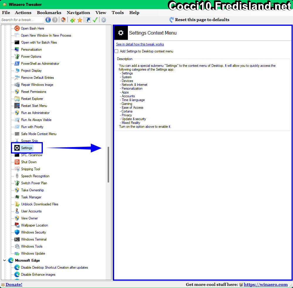Screen dimensions: 293x288
Task: Open the Tools menu
Action: click(118, 13)
